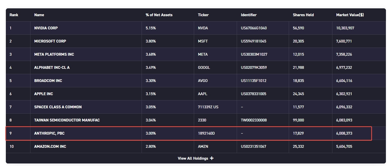Viewport: 390px width, 166px height.
Task: Click identifier US30303M1027
Action: click(x=254, y=54)
